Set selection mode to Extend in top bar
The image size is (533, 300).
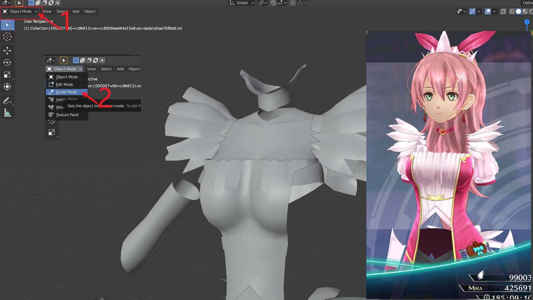click(38, 3)
